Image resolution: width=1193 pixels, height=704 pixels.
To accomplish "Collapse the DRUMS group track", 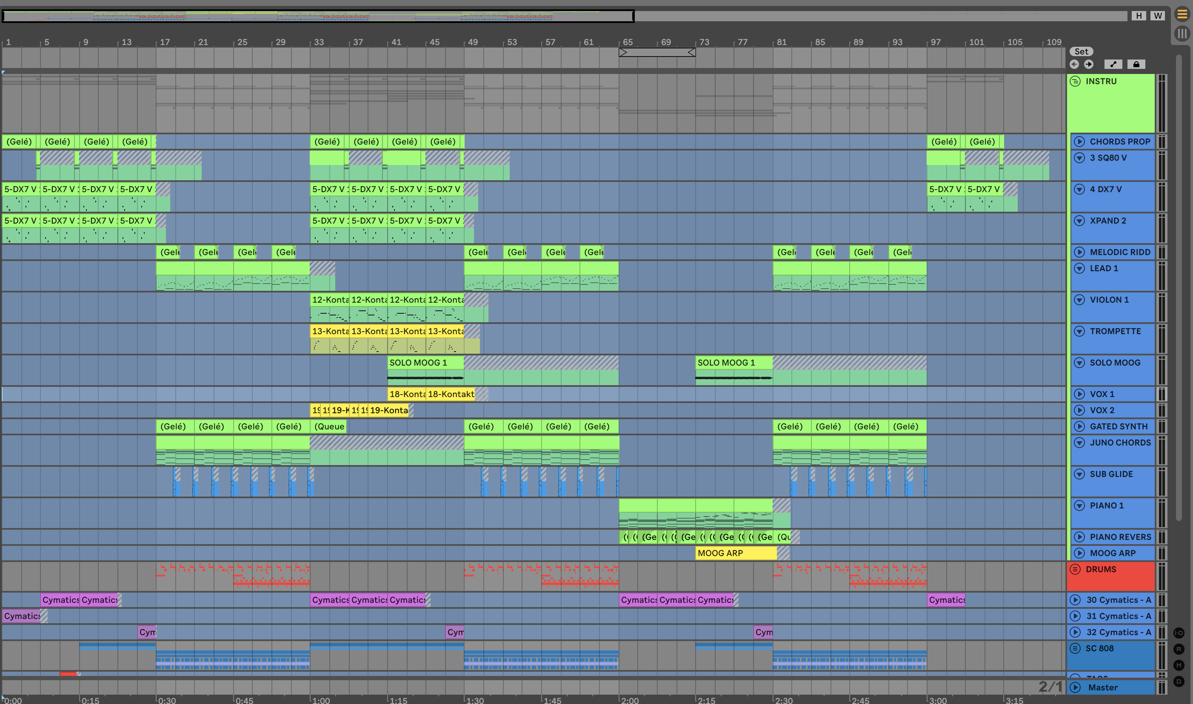I will (x=1075, y=569).
